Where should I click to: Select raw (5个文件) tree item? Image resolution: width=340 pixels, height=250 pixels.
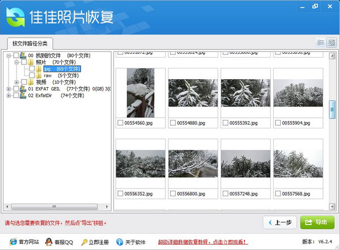coord(61,76)
